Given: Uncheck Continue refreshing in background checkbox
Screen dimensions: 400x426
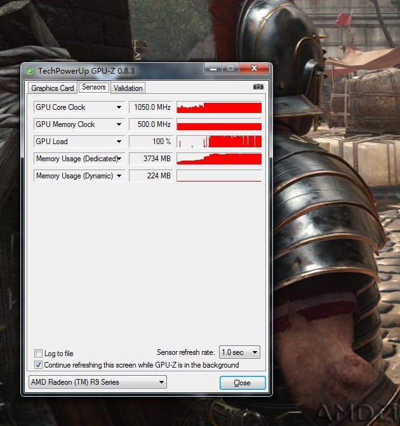Looking at the screenshot, I should pyautogui.click(x=38, y=364).
